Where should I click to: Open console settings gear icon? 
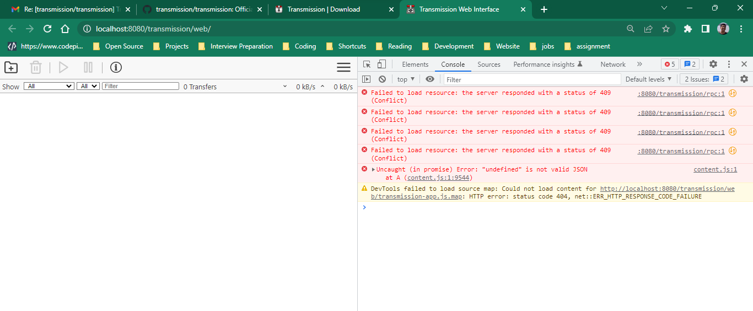[744, 79]
